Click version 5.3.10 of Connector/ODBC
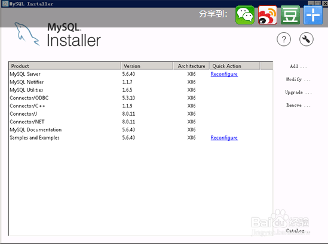 (128, 98)
